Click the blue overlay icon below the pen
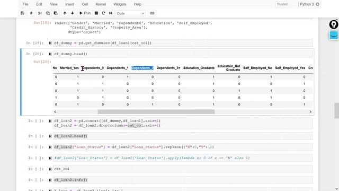Viewport: 339px width, 191px height. click(334, 36)
